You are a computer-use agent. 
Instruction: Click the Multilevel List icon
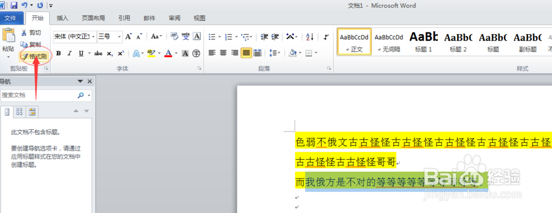coord(246,36)
